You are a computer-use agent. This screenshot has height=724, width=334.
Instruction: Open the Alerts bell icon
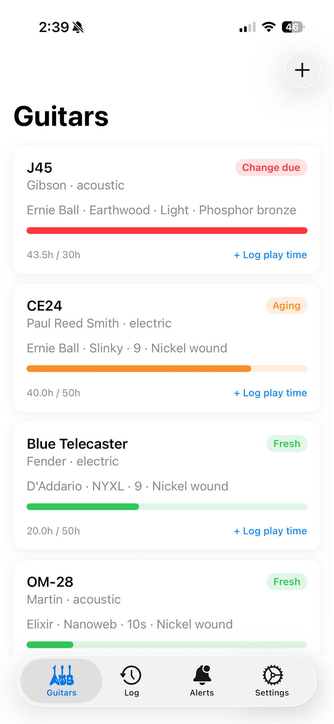pyautogui.click(x=202, y=675)
